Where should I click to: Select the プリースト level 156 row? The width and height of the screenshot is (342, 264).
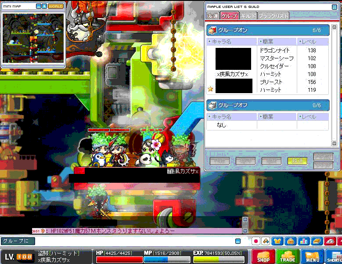click(x=268, y=82)
